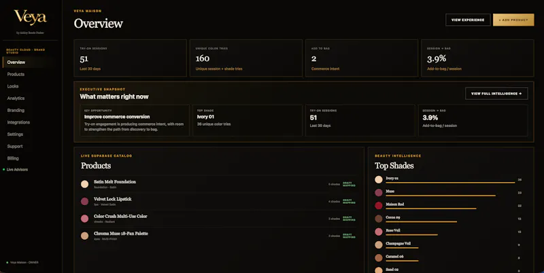544x273 pixels.
Task: Click the Velvet Lock Lipstick color swatch
Action: pyautogui.click(x=84, y=201)
